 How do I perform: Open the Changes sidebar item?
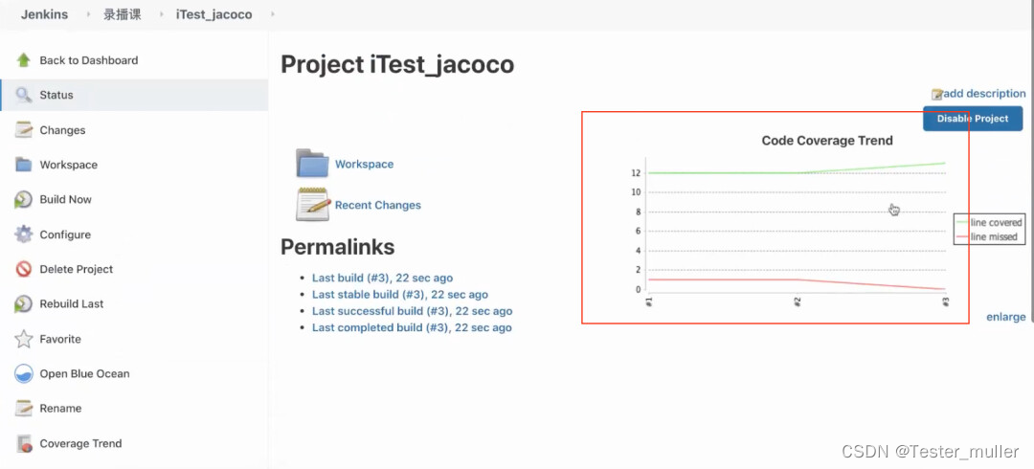click(x=62, y=130)
